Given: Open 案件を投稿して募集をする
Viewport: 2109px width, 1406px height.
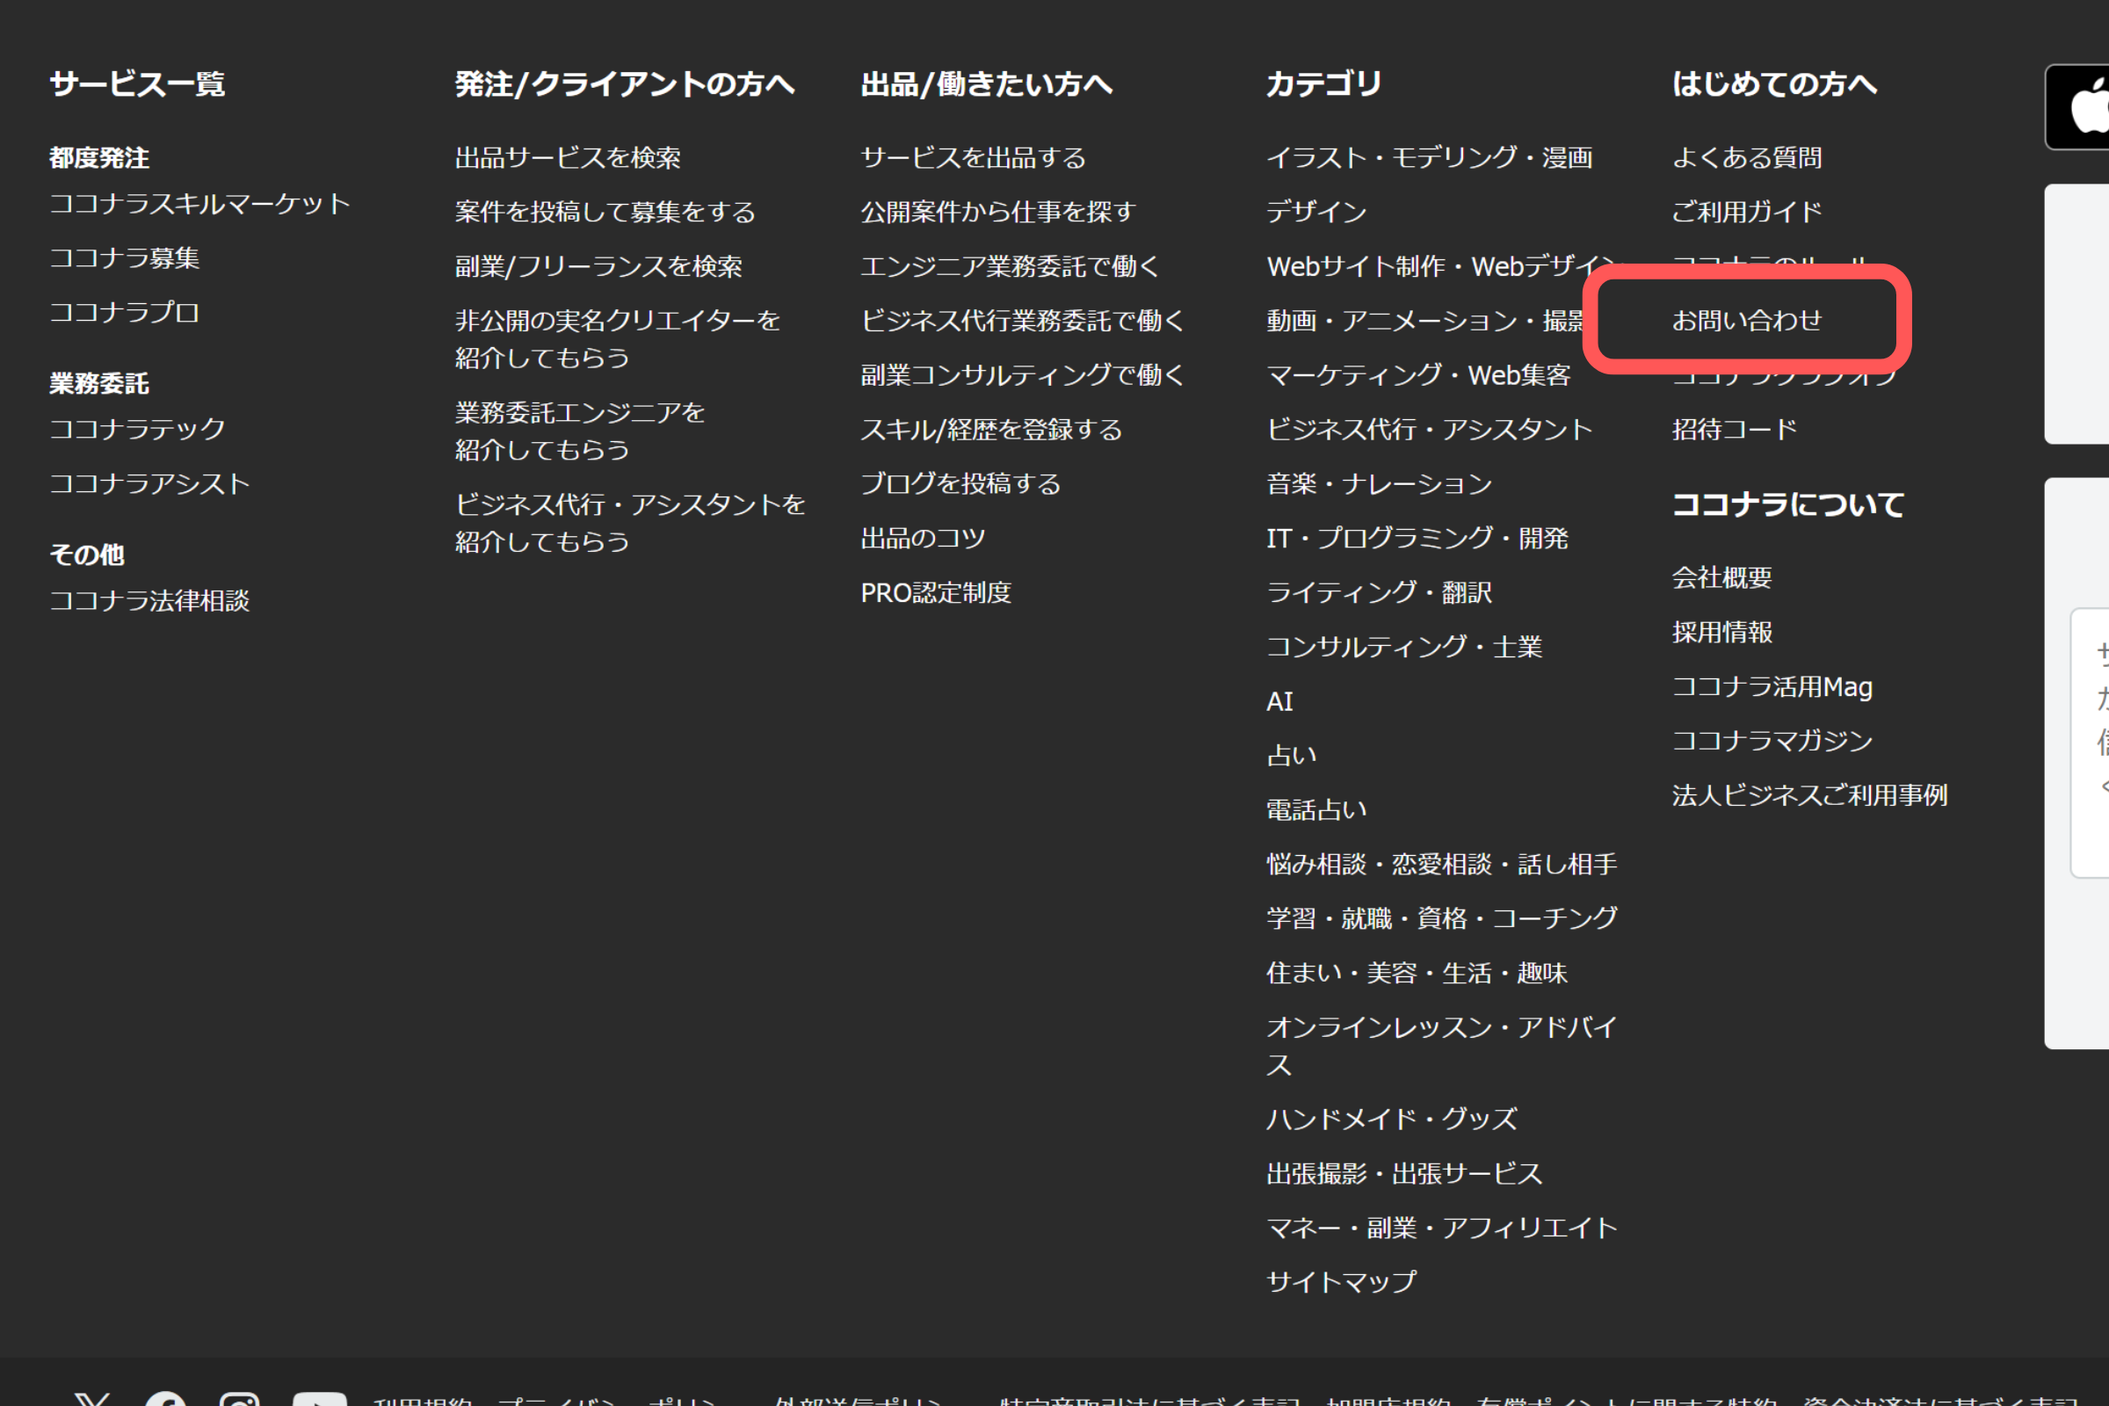Looking at the screenshot, I should pyautogui.click(x=605, y=212).
